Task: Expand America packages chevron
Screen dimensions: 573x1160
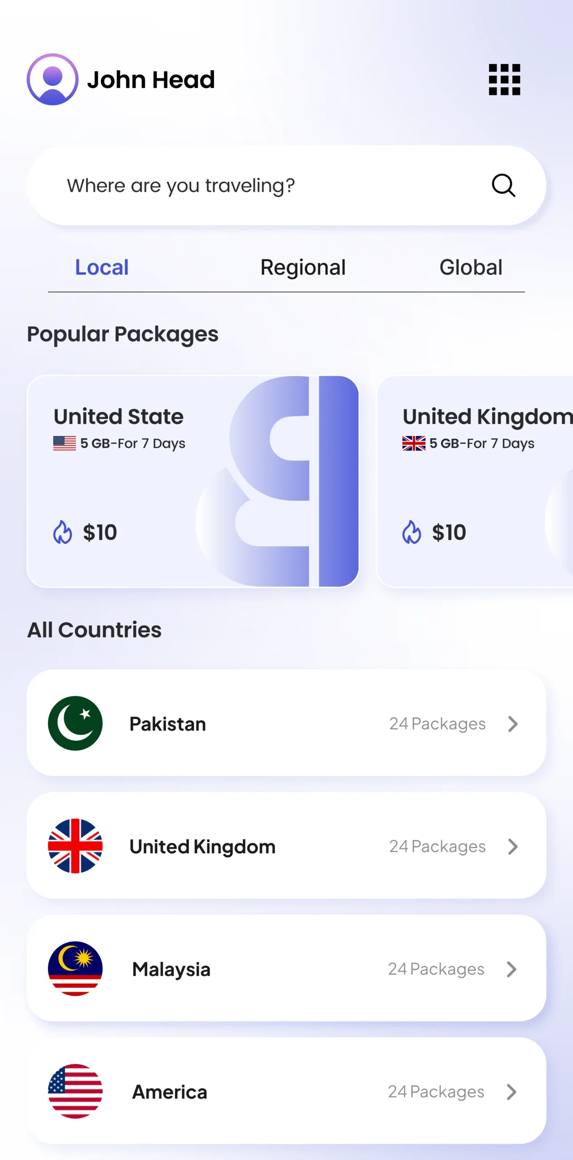Action: (511, 1092)
